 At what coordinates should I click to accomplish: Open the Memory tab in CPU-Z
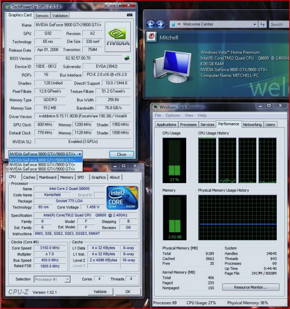(67, 177)
